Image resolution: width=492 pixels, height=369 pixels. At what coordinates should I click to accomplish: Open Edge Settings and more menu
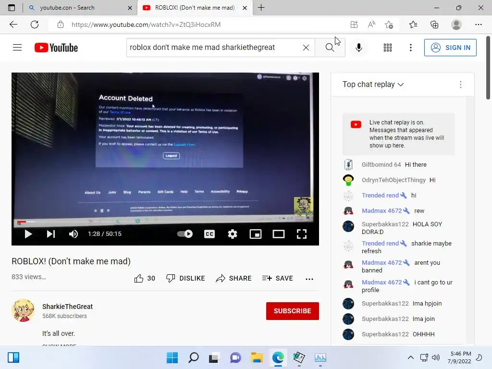click(x=478, y=25)
